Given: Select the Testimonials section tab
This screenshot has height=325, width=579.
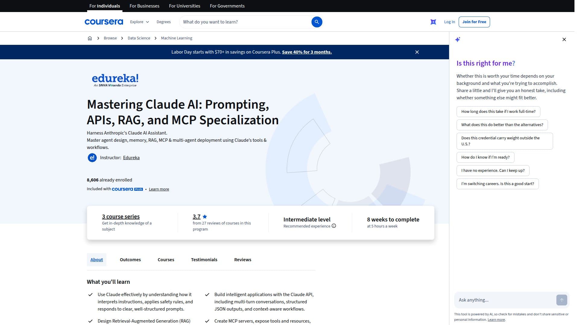Looking at the screenshot, I should click(204, 260).
